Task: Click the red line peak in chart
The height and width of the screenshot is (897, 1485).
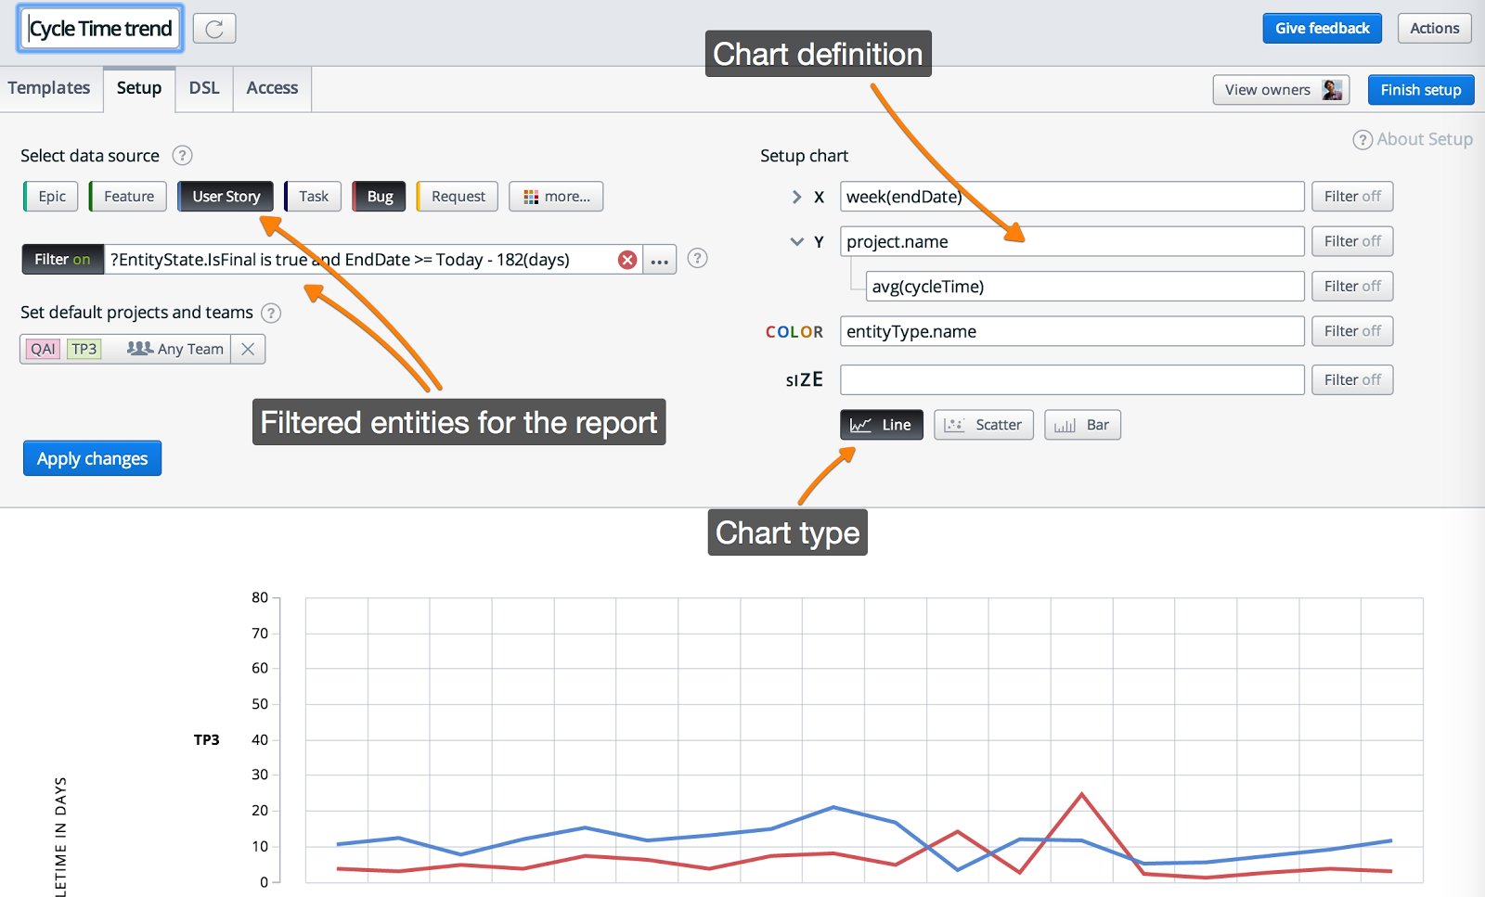Action: pos(1081,795)
